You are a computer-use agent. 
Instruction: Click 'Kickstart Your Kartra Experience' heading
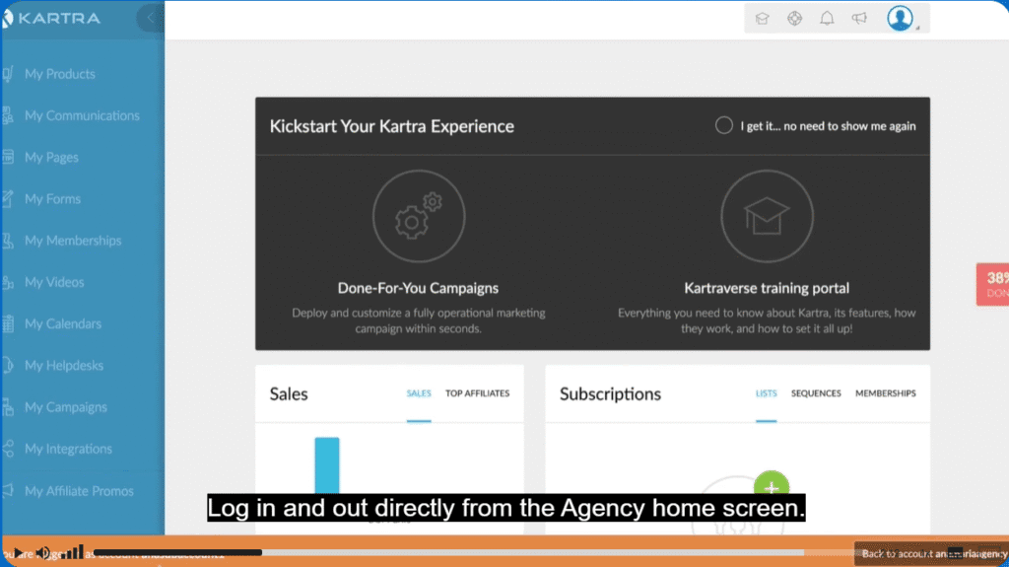pyautogui.click(x=392, y=126)
